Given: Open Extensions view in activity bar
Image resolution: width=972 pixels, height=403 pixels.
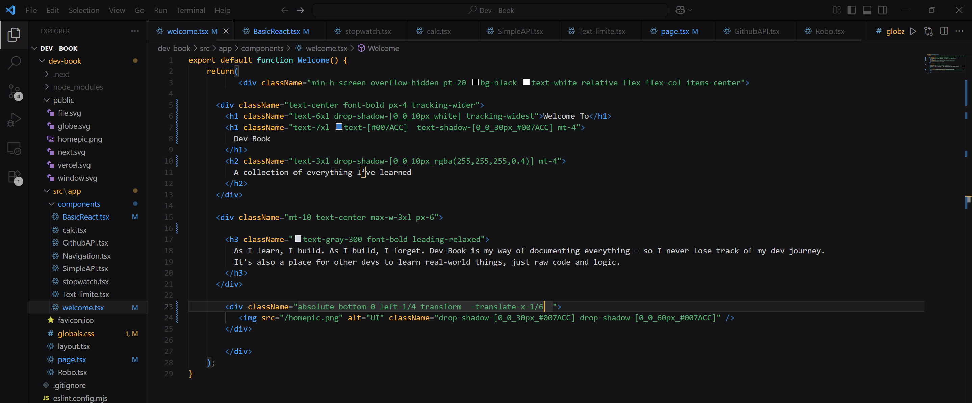Looking at the screenshot, I should [14, 177].
